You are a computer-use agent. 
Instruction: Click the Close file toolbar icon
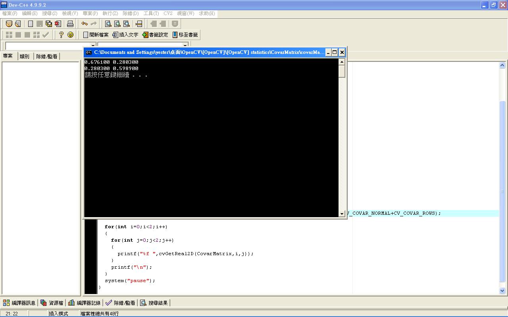(58, 24)
